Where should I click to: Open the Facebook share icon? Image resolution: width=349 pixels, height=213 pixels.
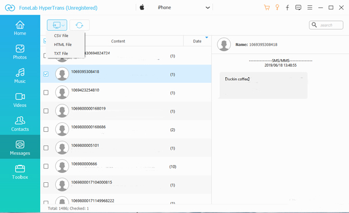(287, 8)
